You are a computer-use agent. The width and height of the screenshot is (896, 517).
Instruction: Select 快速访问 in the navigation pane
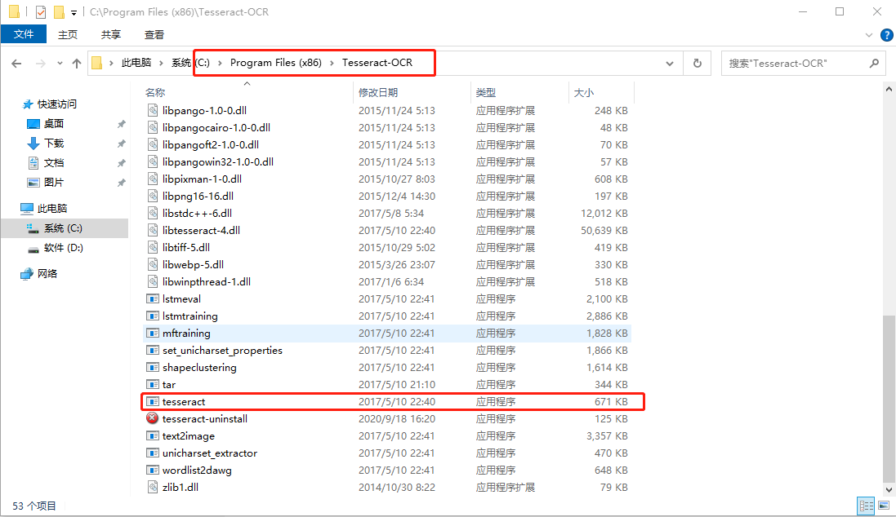(x=56, y=104)
